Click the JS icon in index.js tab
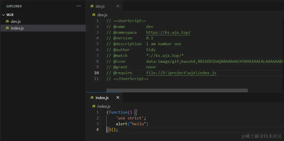 pos(92,98)
